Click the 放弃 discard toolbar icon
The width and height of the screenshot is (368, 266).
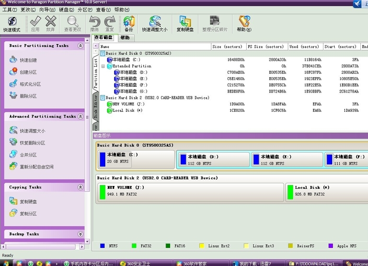point(50,23)
